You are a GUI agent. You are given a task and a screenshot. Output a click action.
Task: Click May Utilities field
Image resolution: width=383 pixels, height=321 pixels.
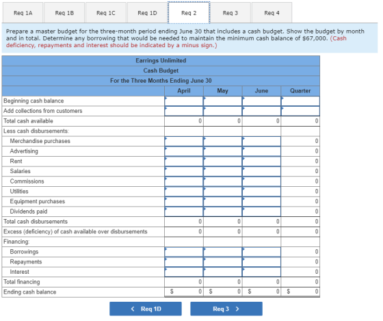223,192
